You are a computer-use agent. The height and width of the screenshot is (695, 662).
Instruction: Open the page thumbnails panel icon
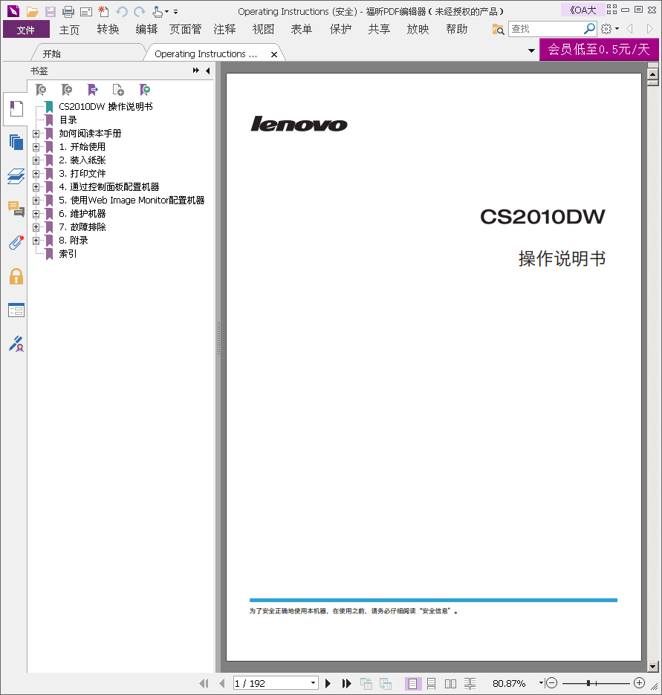(x=16, y=143)
